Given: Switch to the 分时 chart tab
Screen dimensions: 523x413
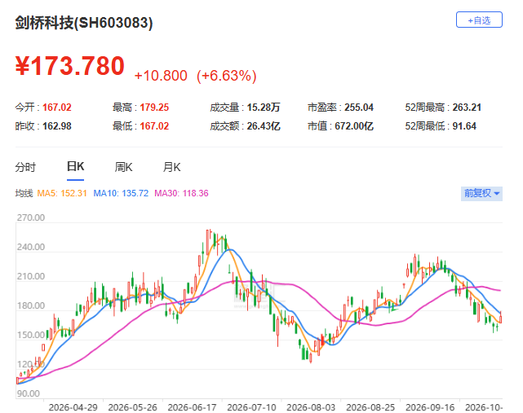Looking at the screenshot, I should [x=25, y=167].
